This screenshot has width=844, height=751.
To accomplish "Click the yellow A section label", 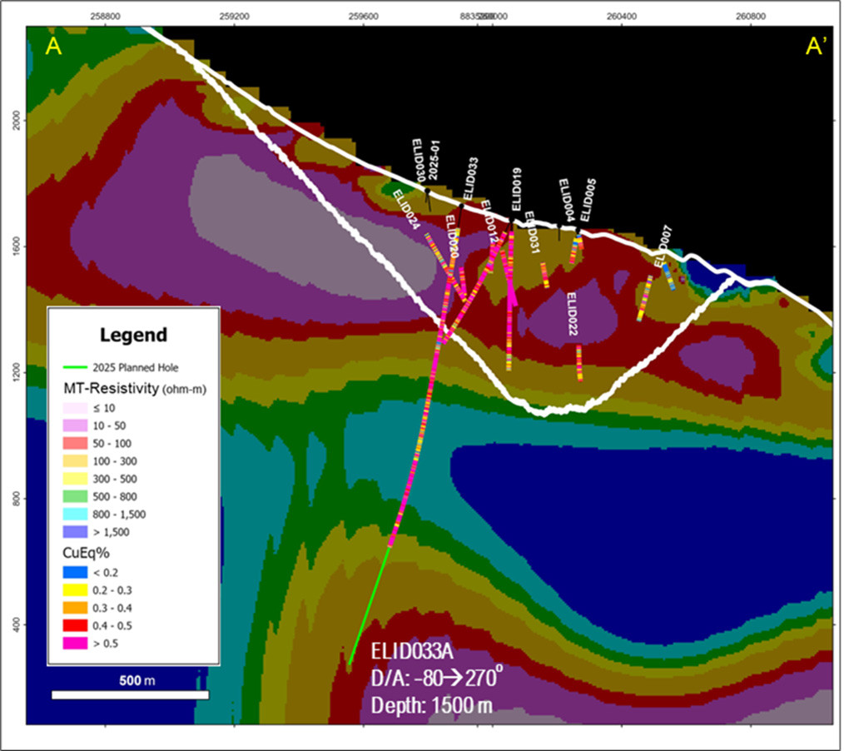I will tap(53, 47).
